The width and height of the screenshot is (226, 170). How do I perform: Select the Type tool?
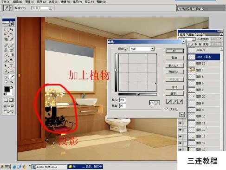pos(12,66)
